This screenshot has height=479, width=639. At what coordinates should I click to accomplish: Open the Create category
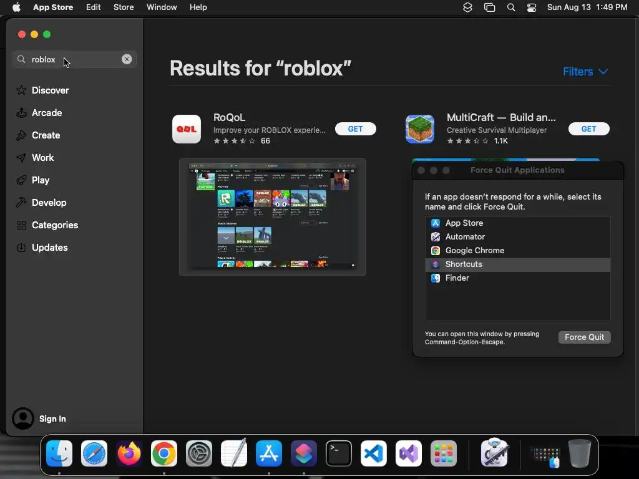click(38, 135)
